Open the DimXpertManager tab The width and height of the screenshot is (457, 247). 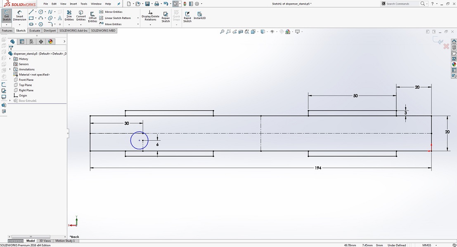pyautogui.click(x=41, y=42)
